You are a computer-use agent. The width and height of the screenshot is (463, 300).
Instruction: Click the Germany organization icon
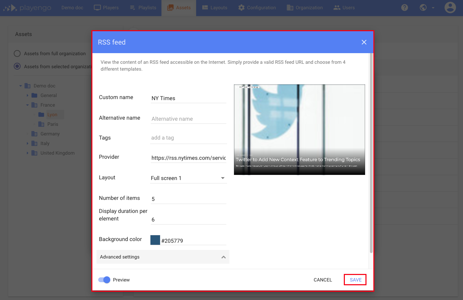34,134
